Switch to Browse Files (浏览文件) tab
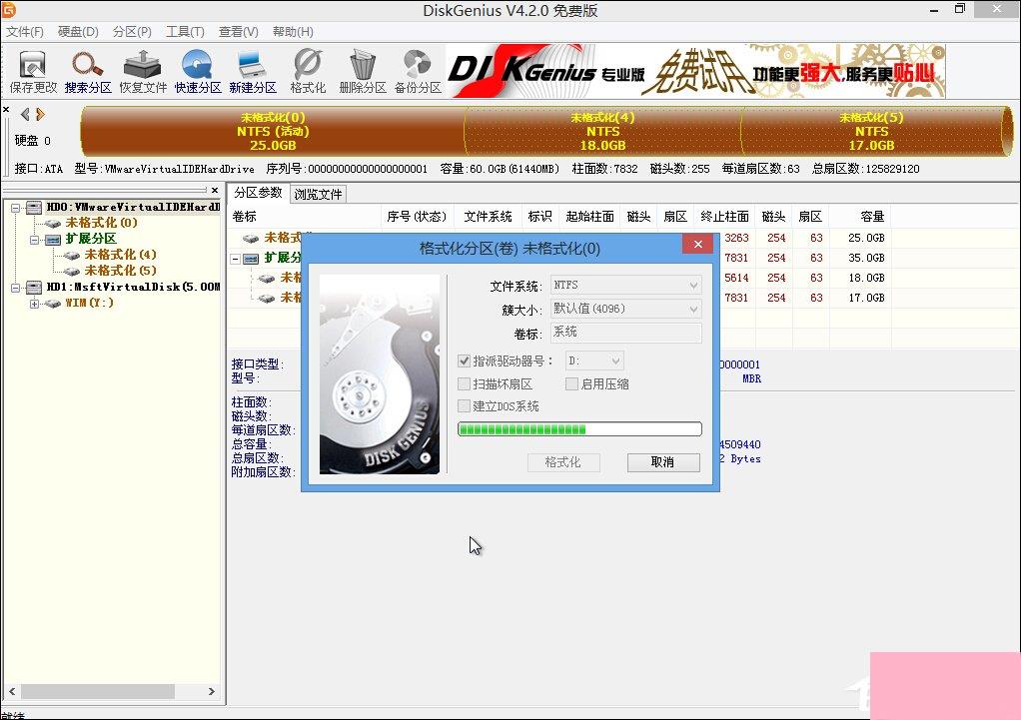 [x=318, y=194]
